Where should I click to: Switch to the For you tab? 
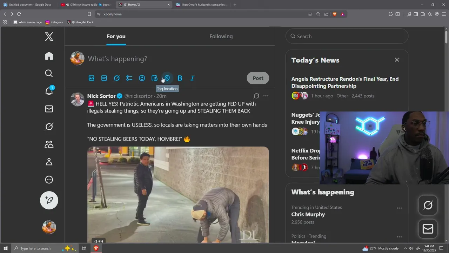coord(116,37)
